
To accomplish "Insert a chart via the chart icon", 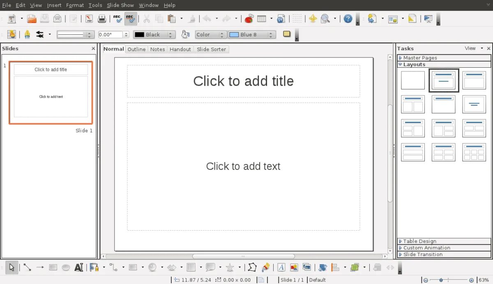I will click(249, 19).
